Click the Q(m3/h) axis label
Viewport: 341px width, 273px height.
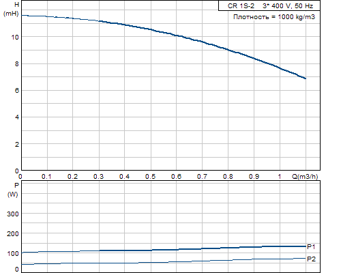point(305,176)
